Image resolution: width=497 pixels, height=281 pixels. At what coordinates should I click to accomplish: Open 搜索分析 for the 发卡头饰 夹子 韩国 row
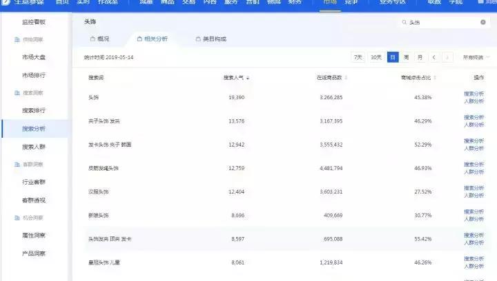pos(474,141)
